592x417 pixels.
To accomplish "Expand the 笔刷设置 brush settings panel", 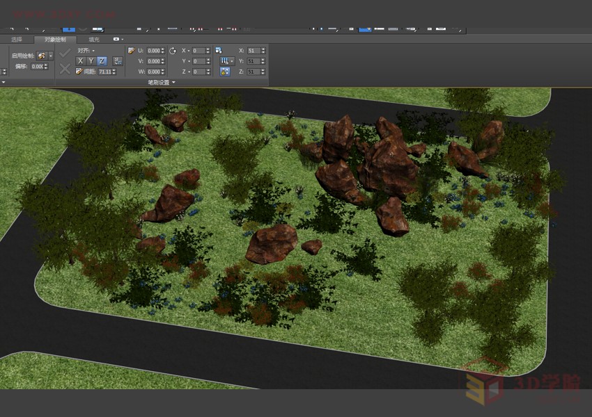I will (x=161, y=82).
